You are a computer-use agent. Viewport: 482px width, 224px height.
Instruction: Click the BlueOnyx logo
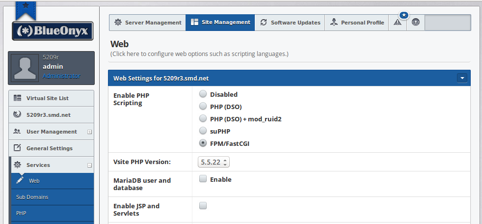pos(53,31)
